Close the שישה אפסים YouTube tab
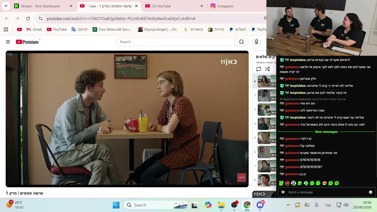The width and height of the screenshot is (377, 212). (136, 6)
